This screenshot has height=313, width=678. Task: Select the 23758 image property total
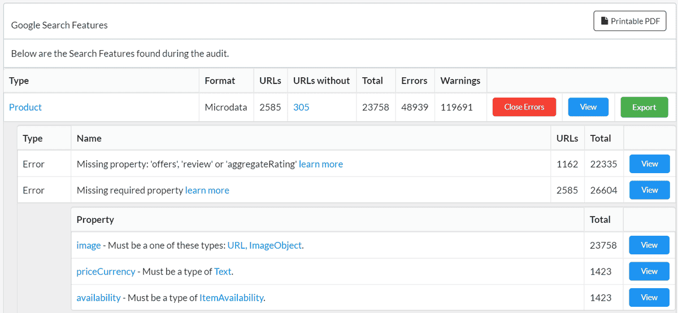point(603,245)
